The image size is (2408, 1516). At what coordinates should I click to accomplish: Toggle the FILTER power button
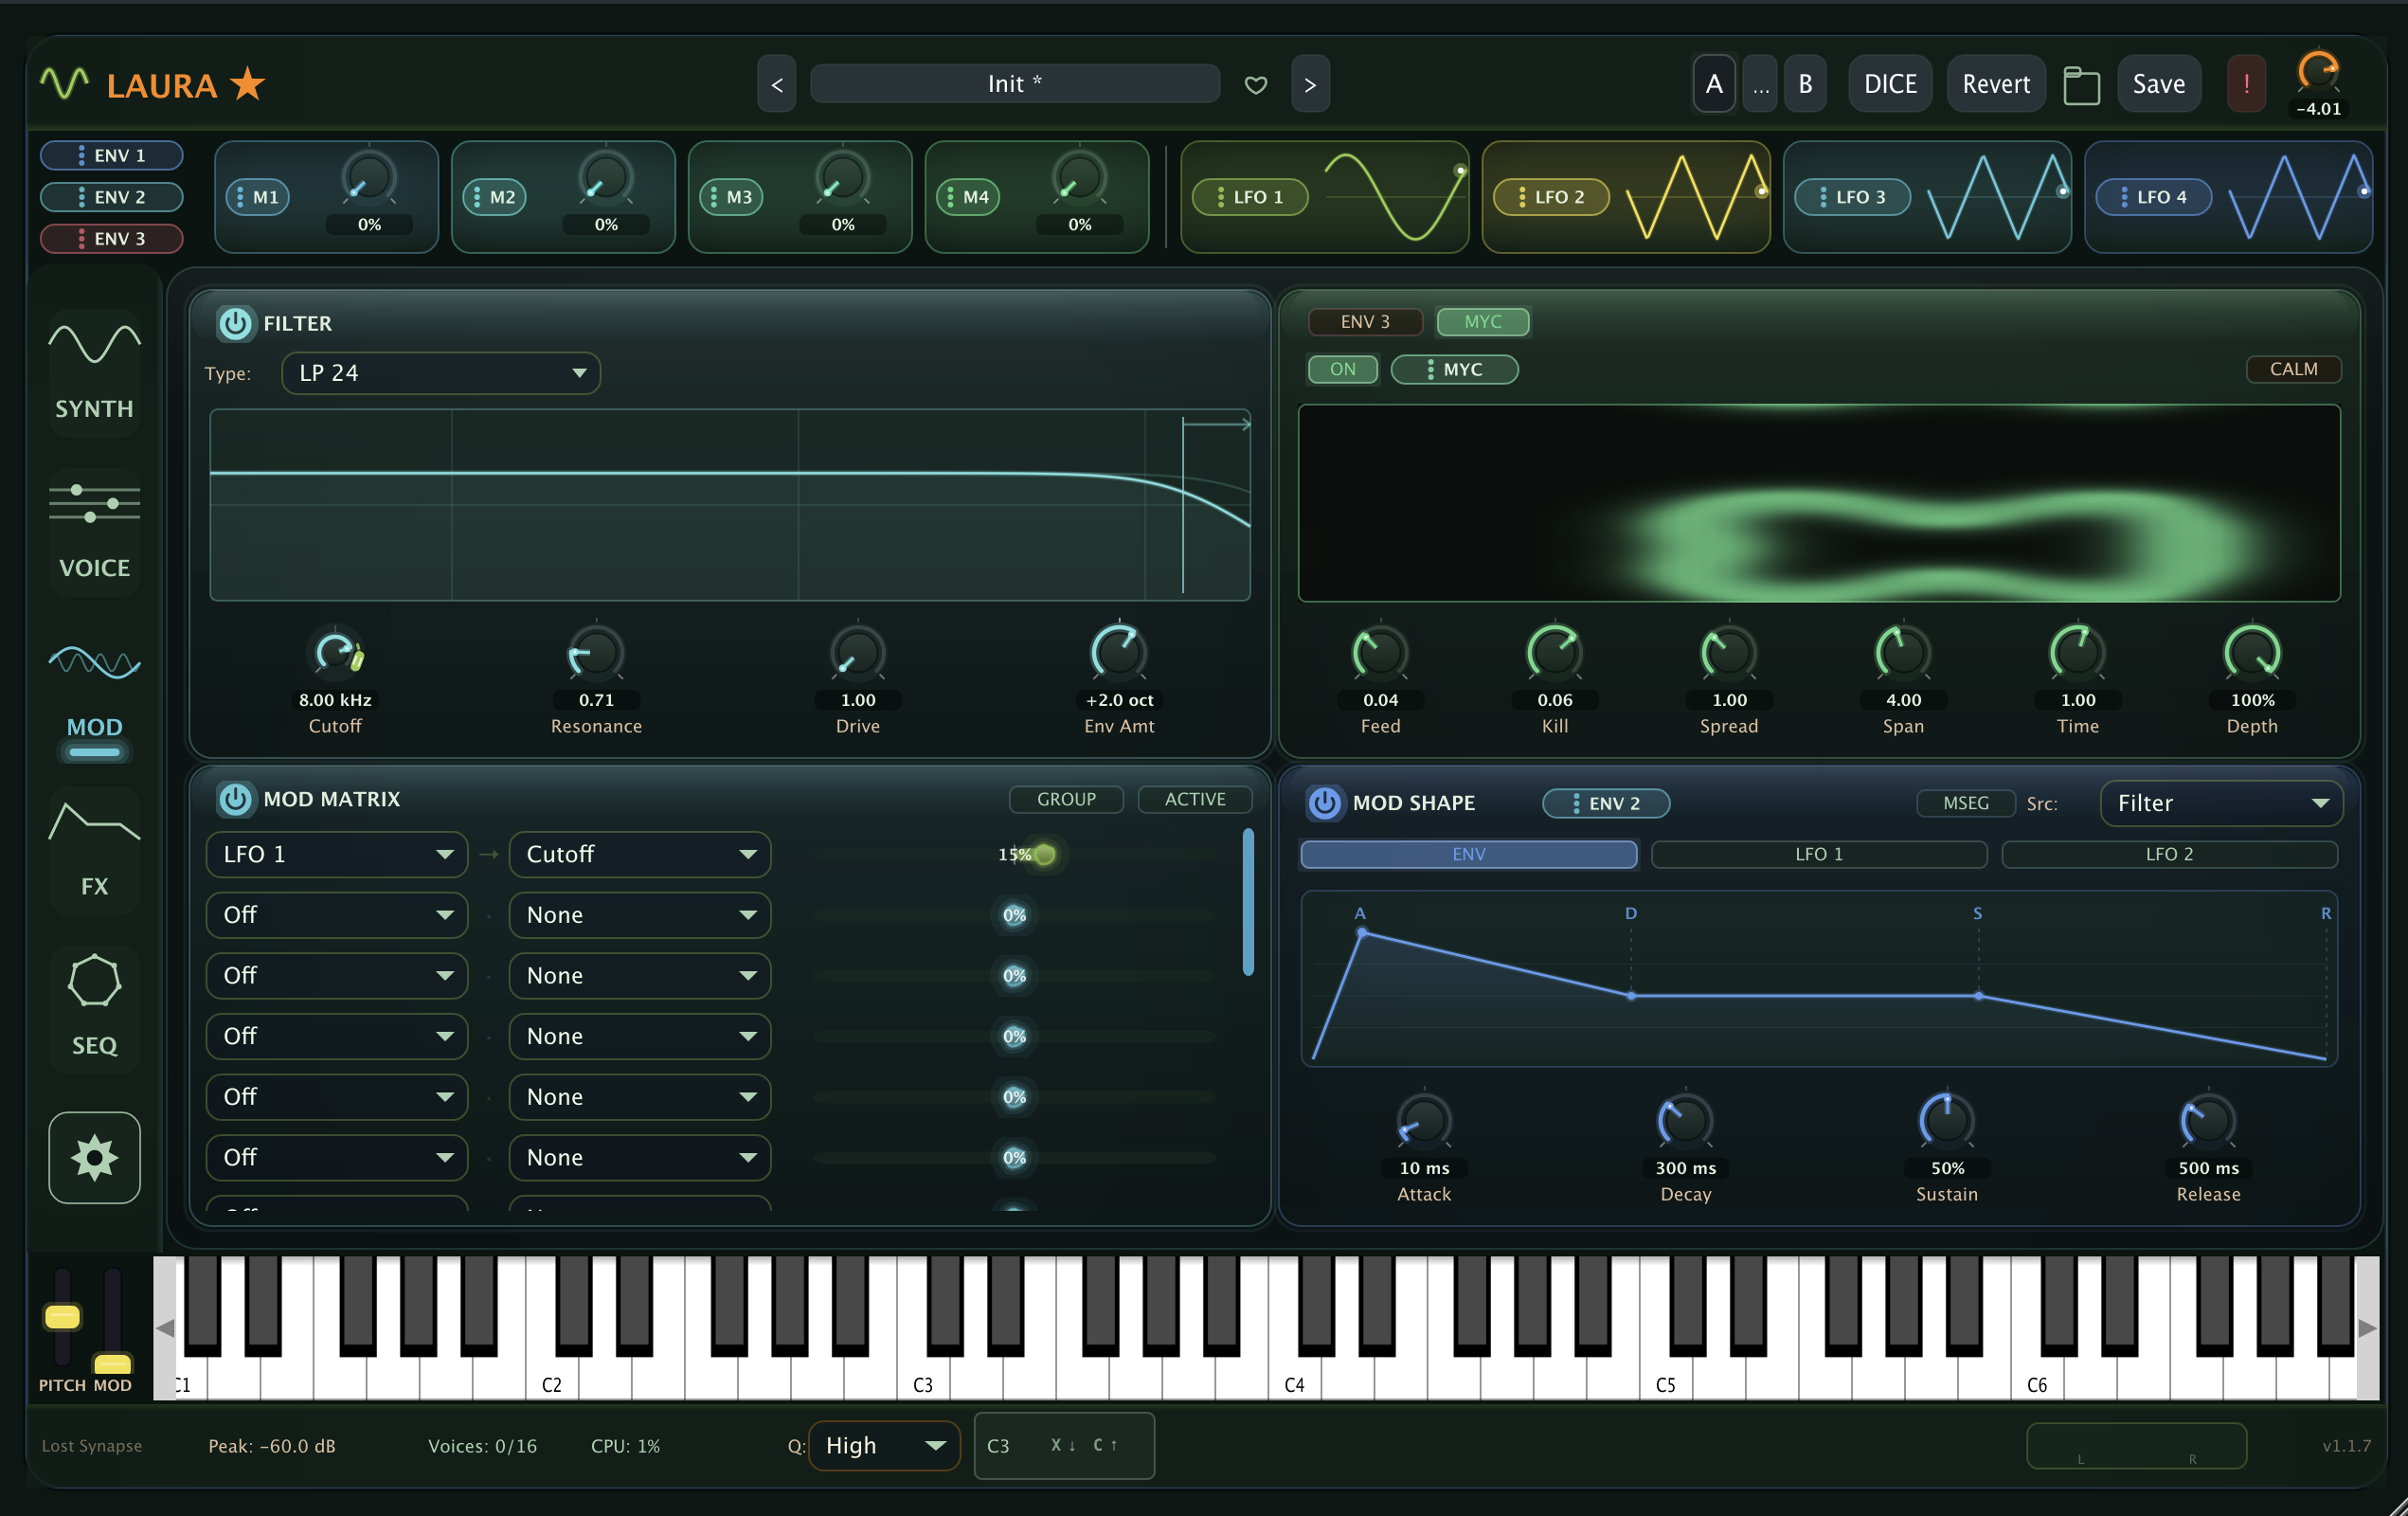(x=235, y=323)
